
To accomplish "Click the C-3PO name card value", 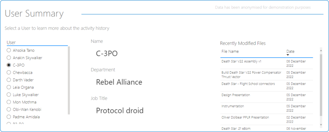I will point(107,53).
